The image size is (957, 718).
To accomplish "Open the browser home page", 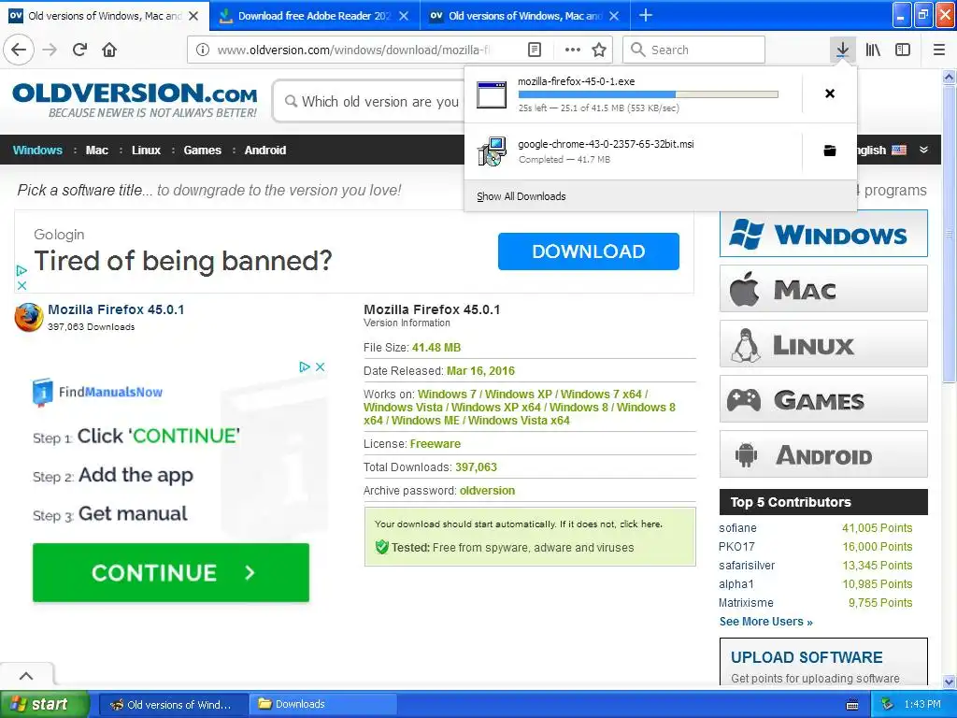I will pos(109,50).
